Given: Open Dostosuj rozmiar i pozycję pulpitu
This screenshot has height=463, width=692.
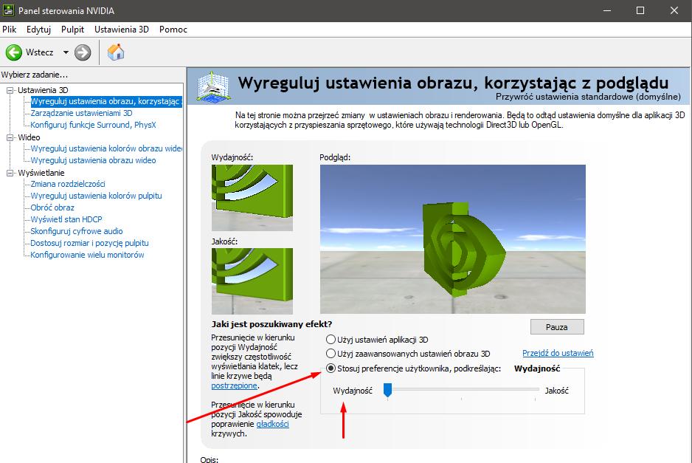Looking at the screenshot, I should pyautogui.click(x=89, y=243).
